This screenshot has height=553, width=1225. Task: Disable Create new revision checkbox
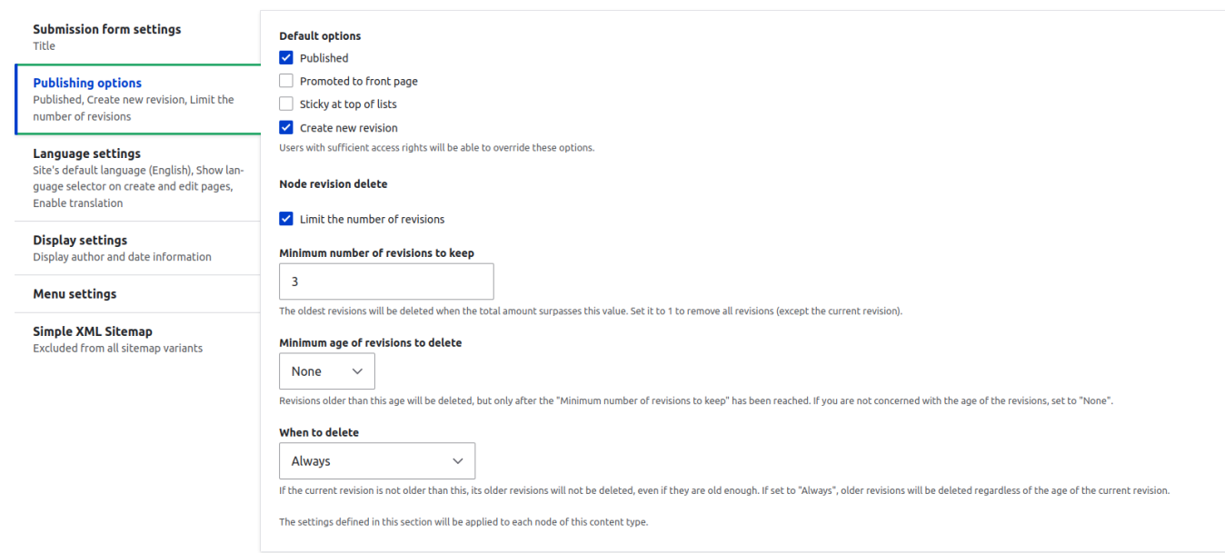point(286,128)
